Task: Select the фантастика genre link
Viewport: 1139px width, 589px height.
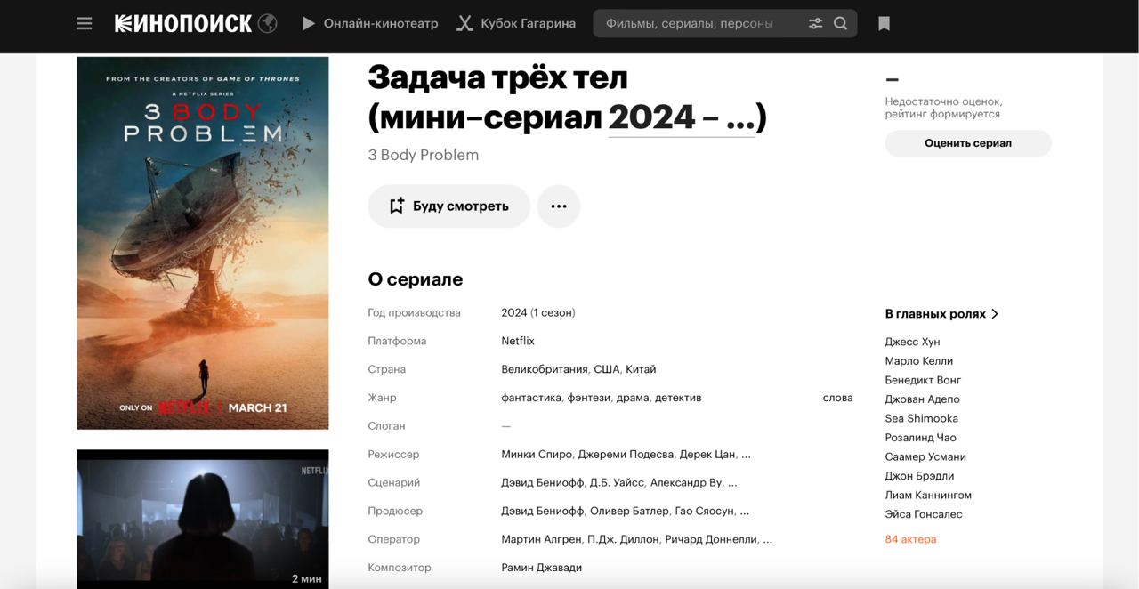Action: pos(531,398)
